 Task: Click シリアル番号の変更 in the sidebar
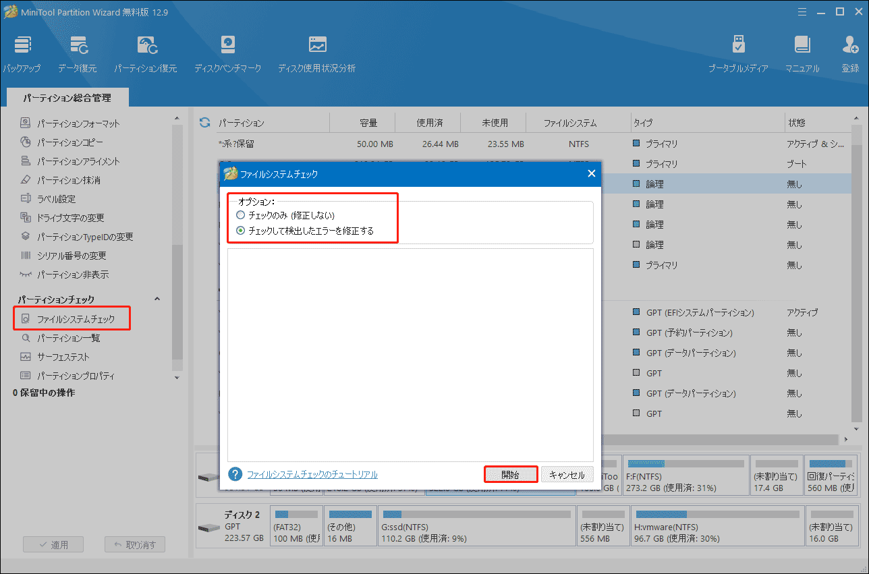pyautogui.click(x=63, y=256)
